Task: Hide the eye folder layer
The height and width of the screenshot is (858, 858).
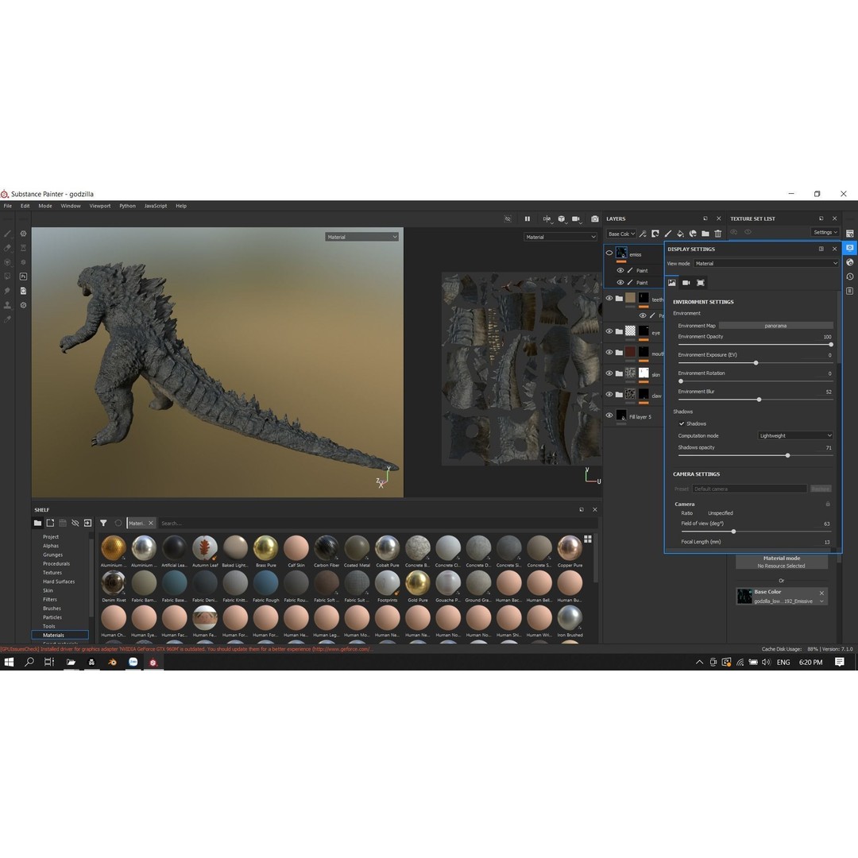Action: tap(609, 331)
